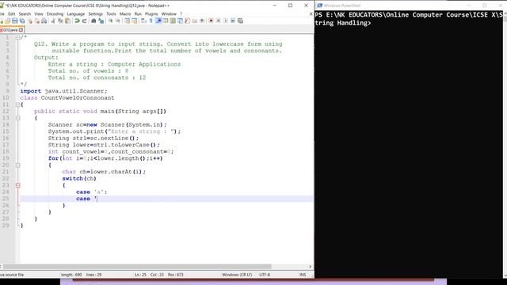
Task: Undo the last edit with green arrow
Action: tap(77, 21)
